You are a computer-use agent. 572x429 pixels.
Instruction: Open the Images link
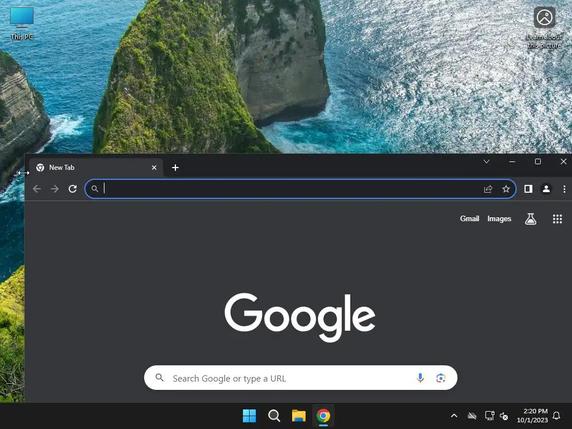click(499, 218)
